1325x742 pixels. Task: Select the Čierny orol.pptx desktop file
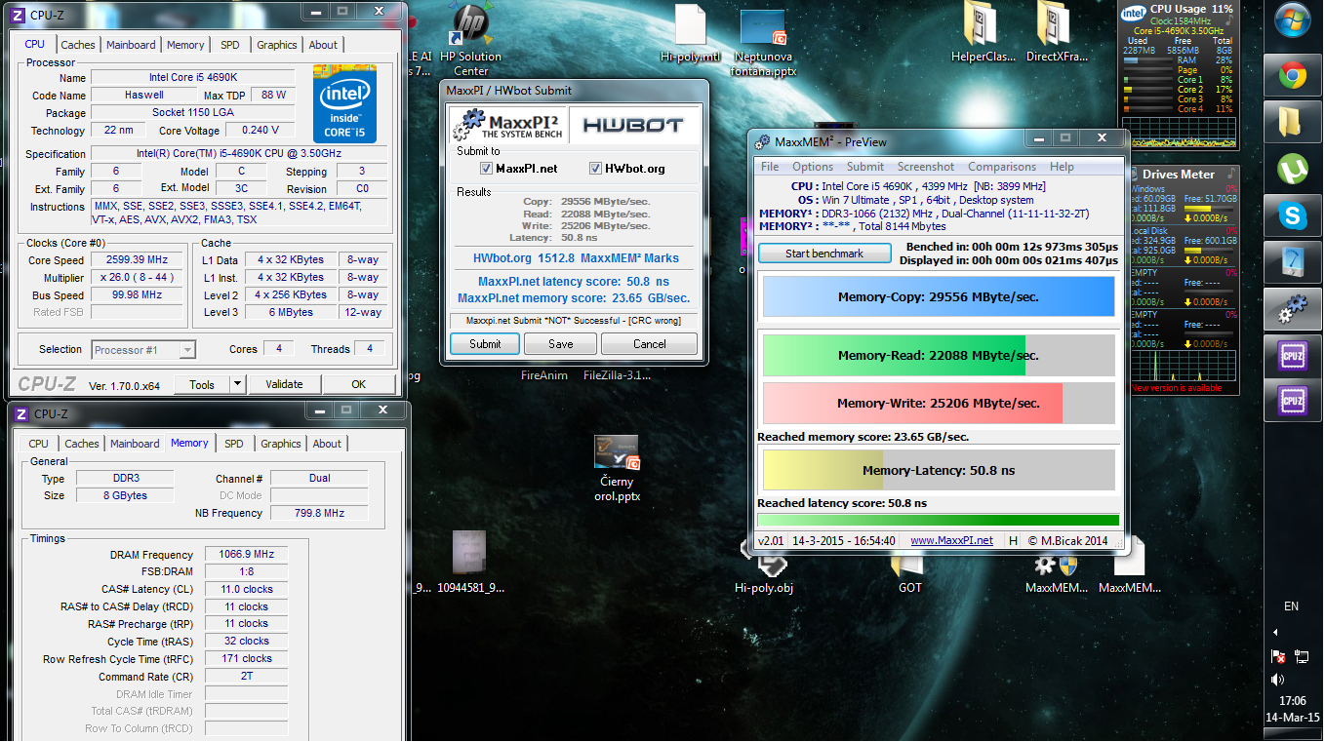(x=615, y=468)
